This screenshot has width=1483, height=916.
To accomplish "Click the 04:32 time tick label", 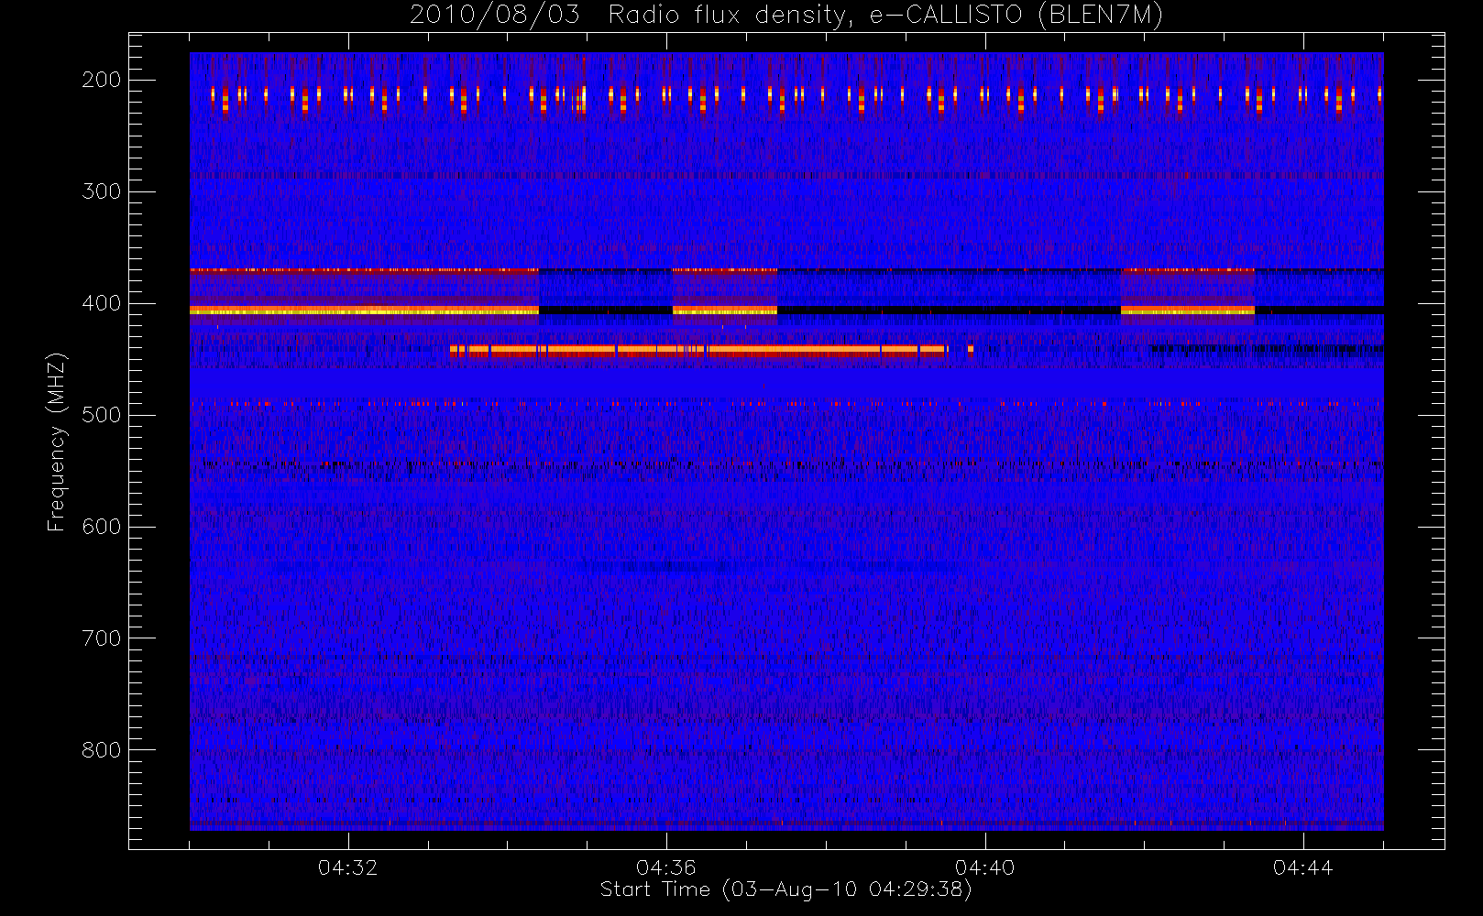I will [348, 867].
